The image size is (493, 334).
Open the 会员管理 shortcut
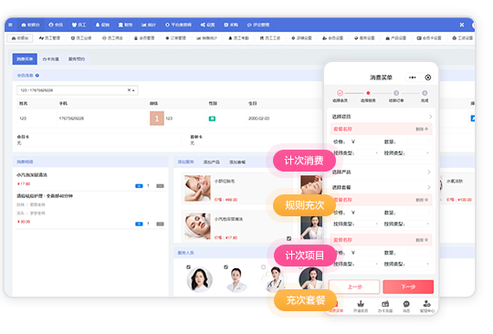[144, 38]
